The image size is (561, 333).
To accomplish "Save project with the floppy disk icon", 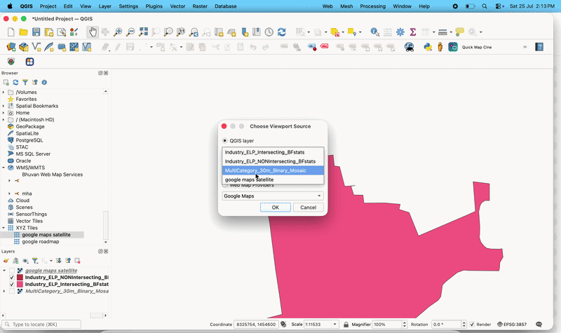I will coord(36,32).
